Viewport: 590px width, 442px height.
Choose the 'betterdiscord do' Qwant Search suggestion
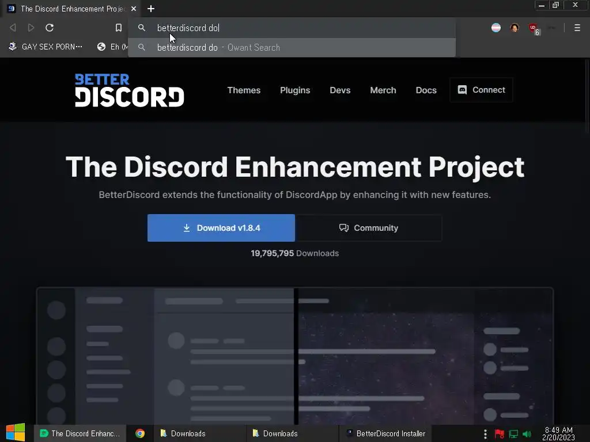pos(292,47)
